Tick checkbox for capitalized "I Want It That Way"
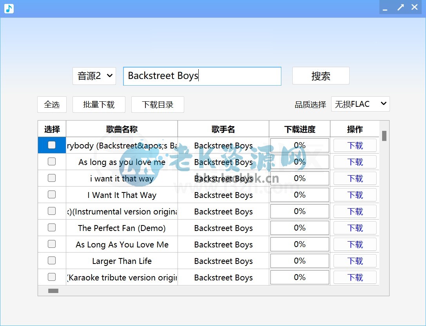The image size is (426, 326). click(x=52, y=194)
